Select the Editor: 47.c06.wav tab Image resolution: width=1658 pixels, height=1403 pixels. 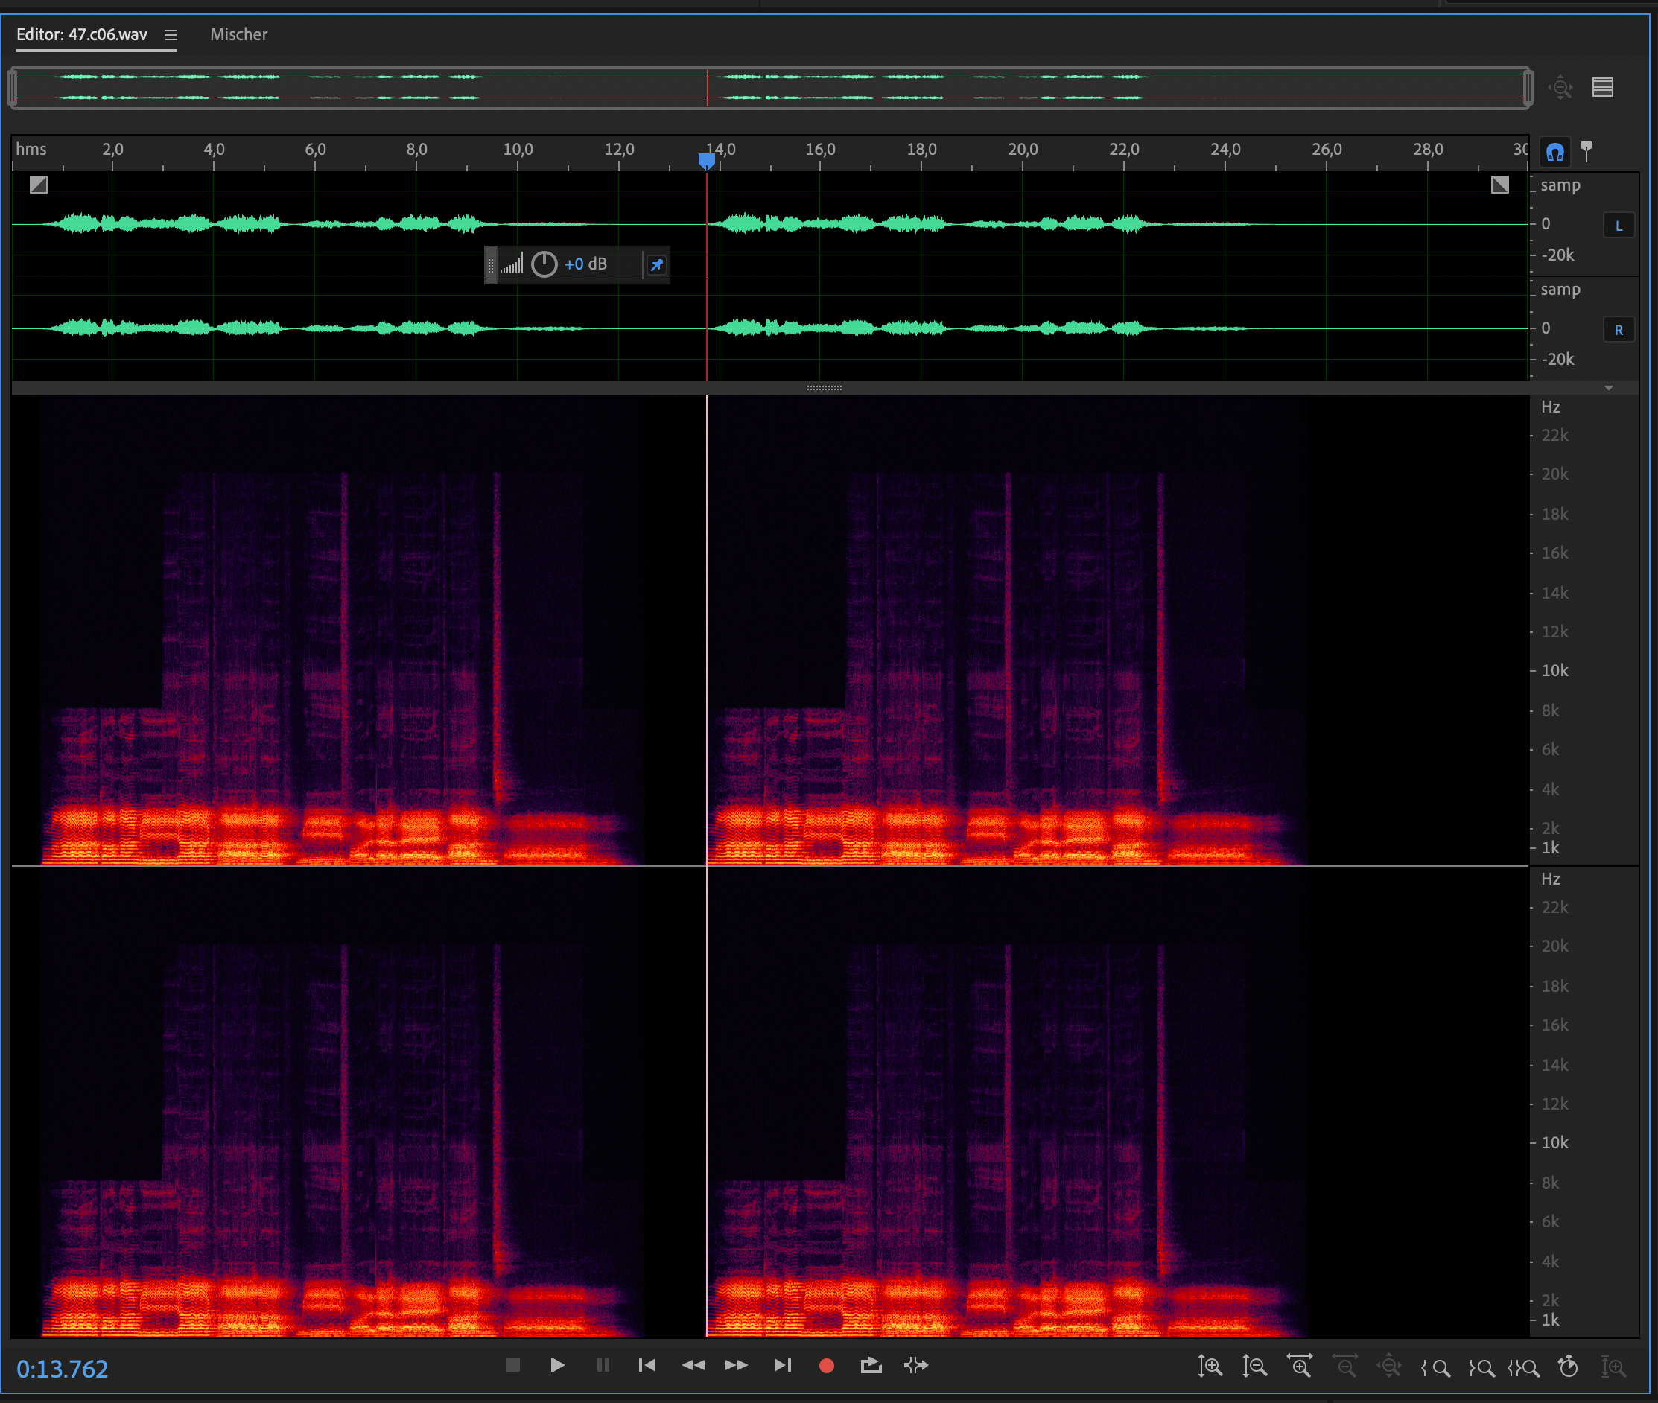82,35
